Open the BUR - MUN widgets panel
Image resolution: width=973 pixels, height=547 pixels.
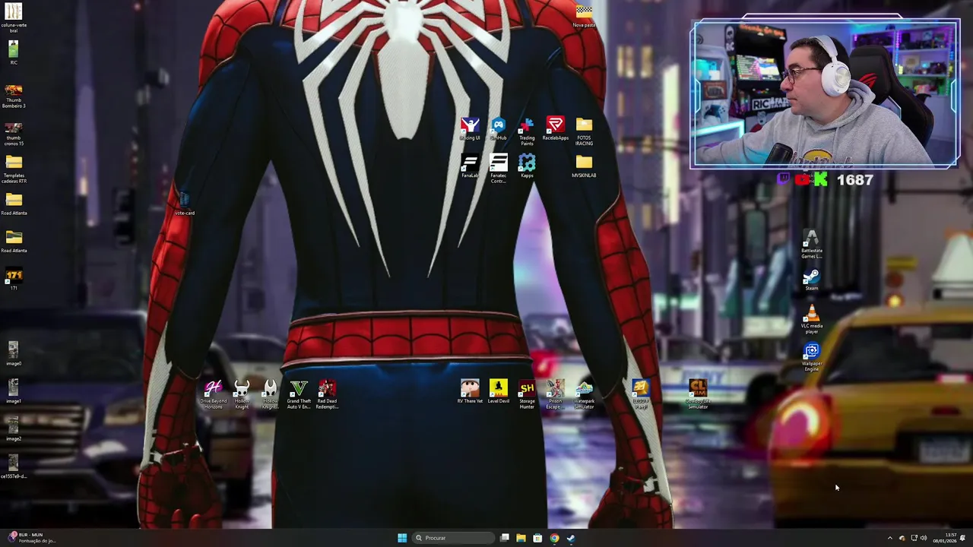click(30, 538)
